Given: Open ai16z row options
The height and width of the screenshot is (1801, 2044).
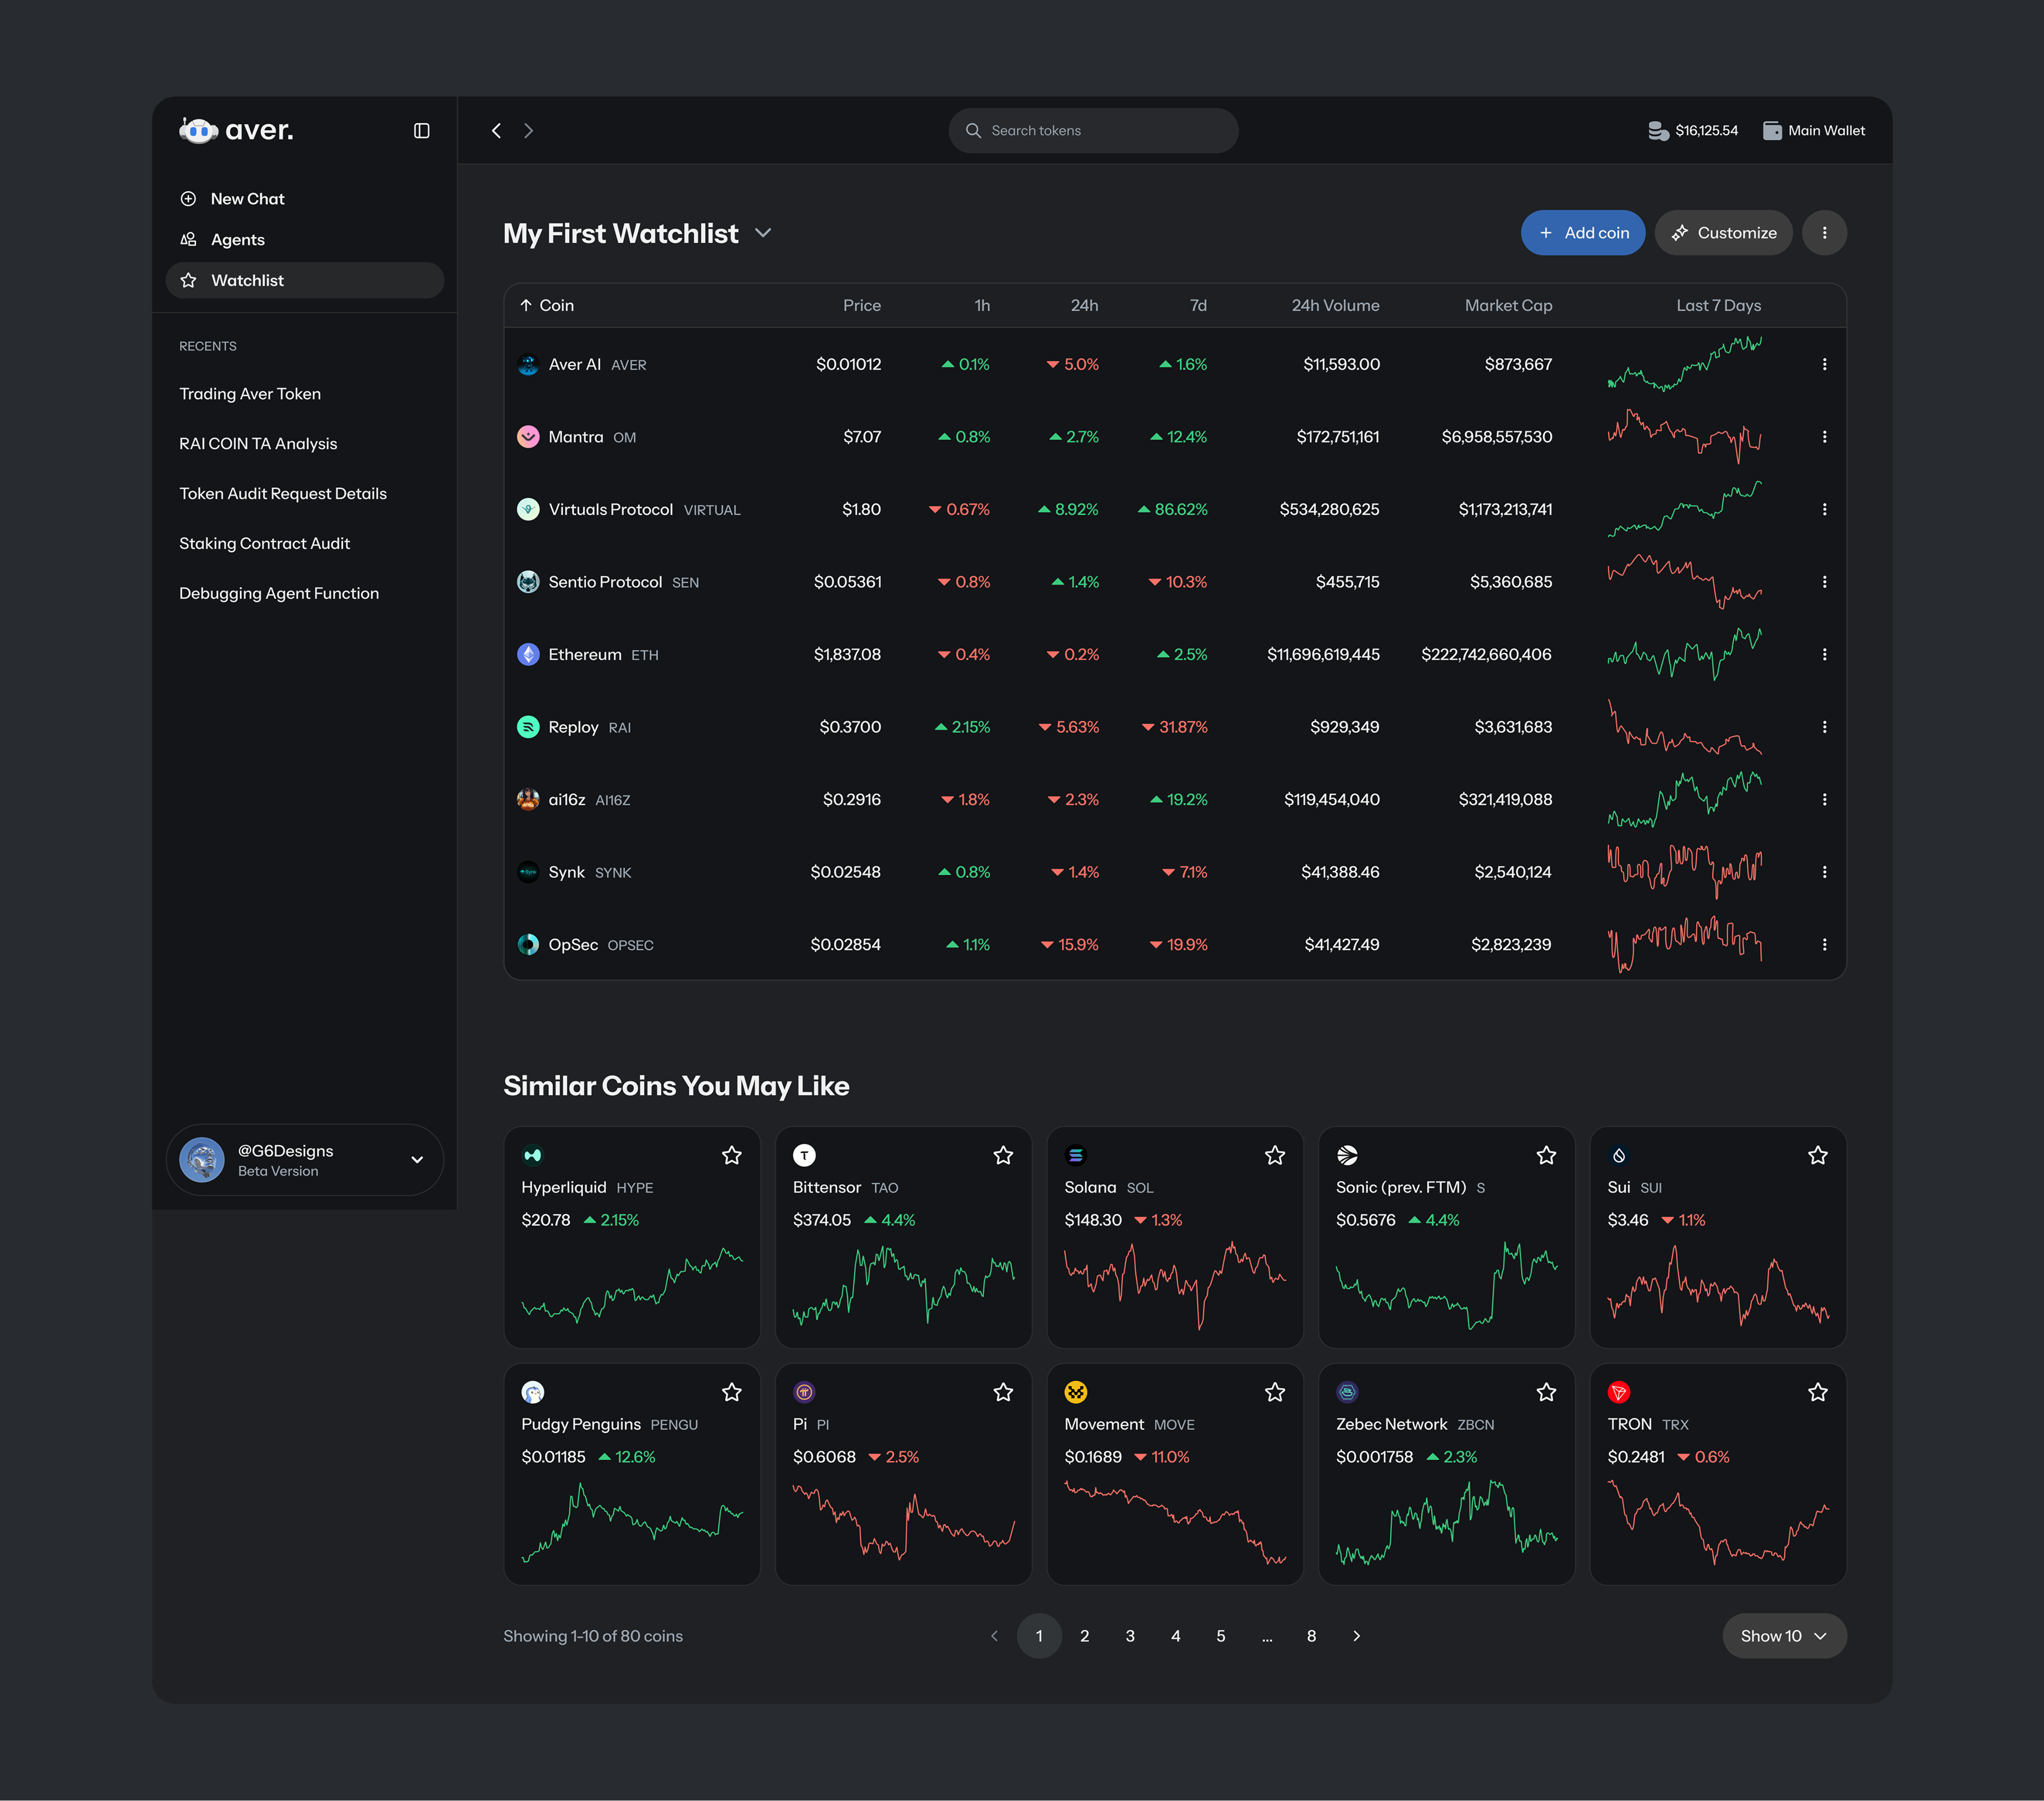Looking at the screenshot, I should [x=1824, y=800].
